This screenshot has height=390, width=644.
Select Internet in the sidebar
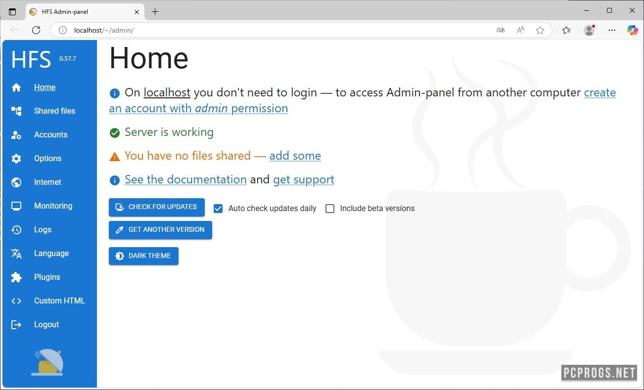coord(47,182)
